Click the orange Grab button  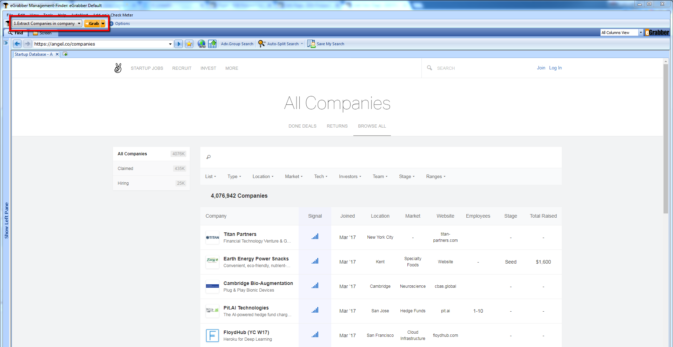click(x=92, y=23)
